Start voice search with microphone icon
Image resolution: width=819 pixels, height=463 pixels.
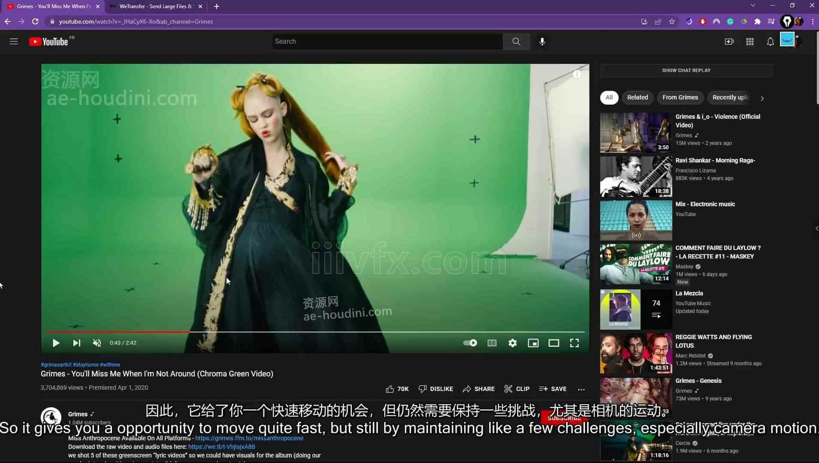click(542, 42)
